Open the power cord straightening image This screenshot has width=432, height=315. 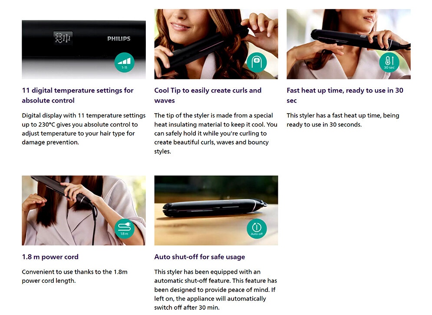click(84, 211)
